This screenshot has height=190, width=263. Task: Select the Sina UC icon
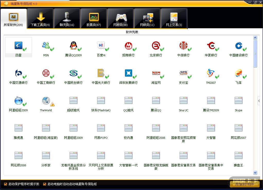[184, 101]
